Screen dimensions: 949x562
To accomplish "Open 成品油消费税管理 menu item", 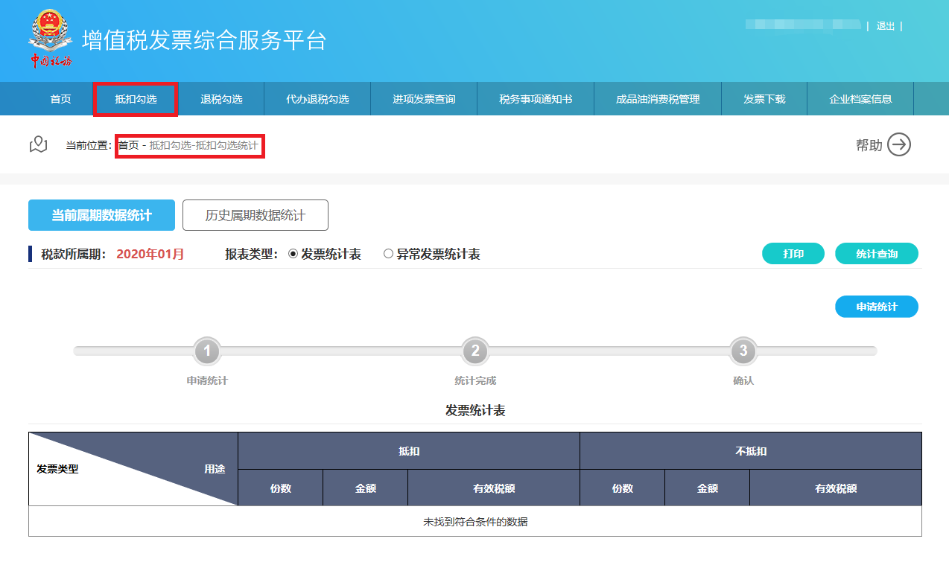I will 658,99.
